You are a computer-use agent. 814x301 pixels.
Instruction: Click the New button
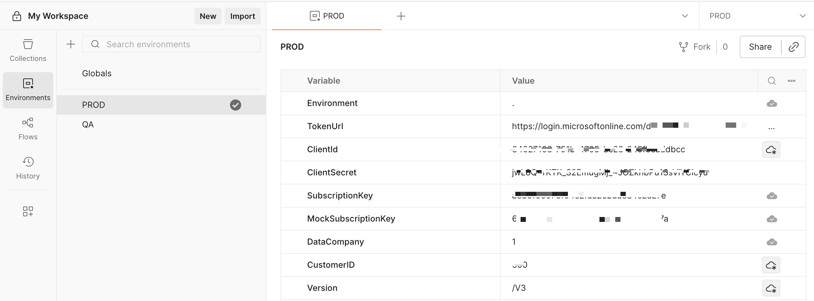(208, 16)
